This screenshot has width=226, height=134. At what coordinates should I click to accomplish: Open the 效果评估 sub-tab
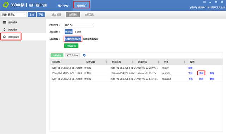(73, 14)
